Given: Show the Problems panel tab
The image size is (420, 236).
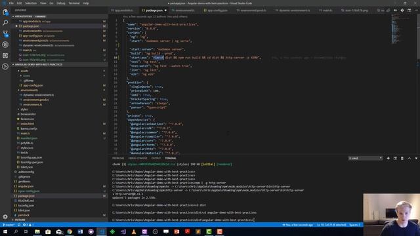Looking at the screenshot, I should point(118,159).
